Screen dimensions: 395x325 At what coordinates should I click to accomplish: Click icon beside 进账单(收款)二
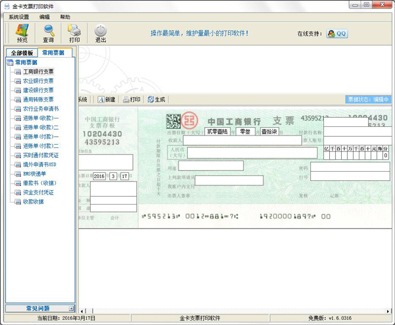coord(18,128)
